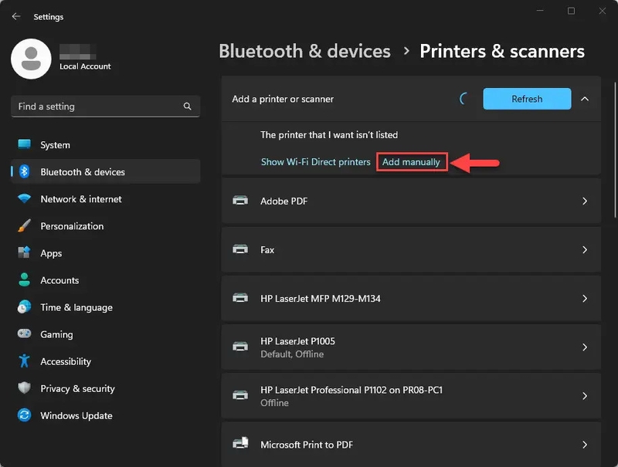The image size is (618, 467).
Task: Collapse the Add a printer or scanner section
Action: (x=585, y=99)
